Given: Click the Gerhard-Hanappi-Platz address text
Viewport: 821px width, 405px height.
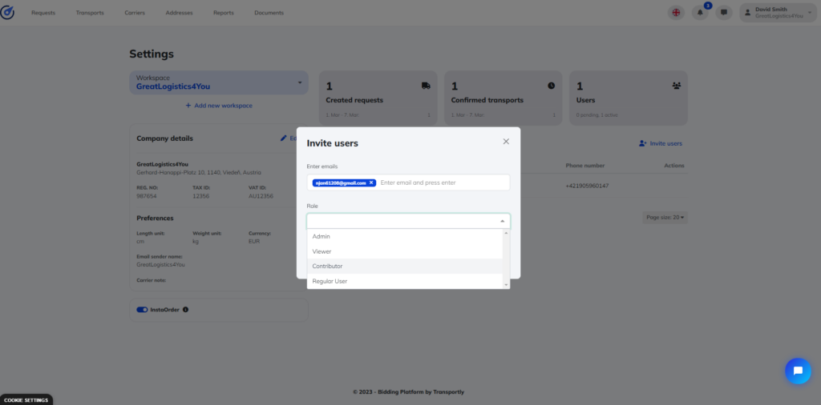Looking at the screenshot, I should click(x=199, y=172).
